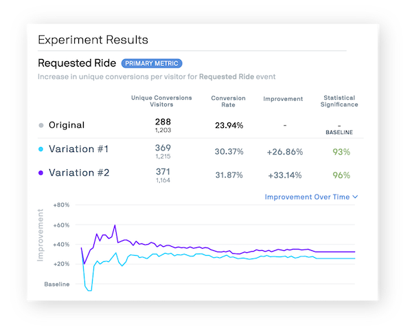Click the +33.14% improvement value
412x330 pixels.
click(x=285, y=175)
